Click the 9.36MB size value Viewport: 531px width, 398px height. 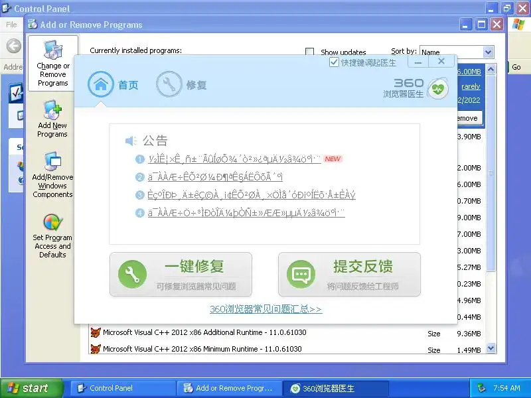coord(469,334)
